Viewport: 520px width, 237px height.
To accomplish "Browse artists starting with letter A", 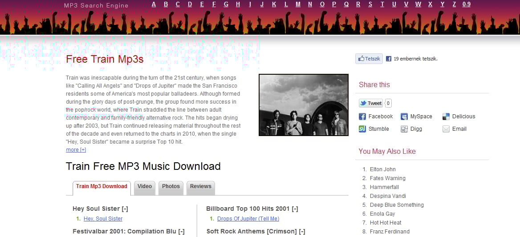I will coord(154,4).
